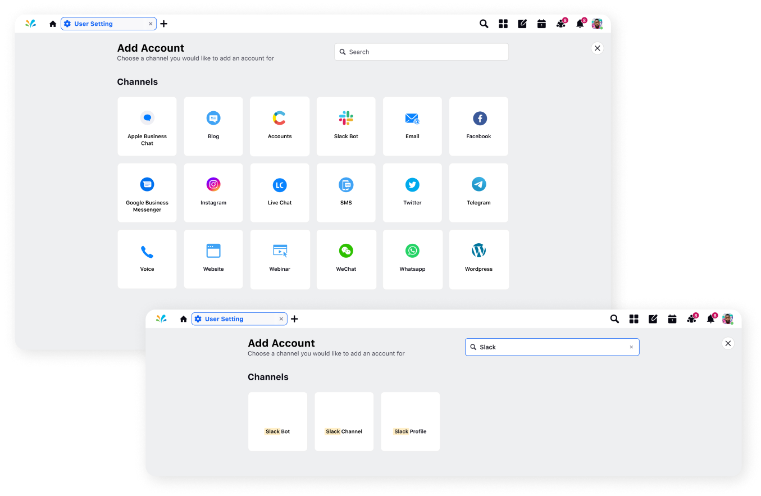Viewport: 761px width, 496px height.
Task: Open the user avatar in front window
Action: [728, 319]
